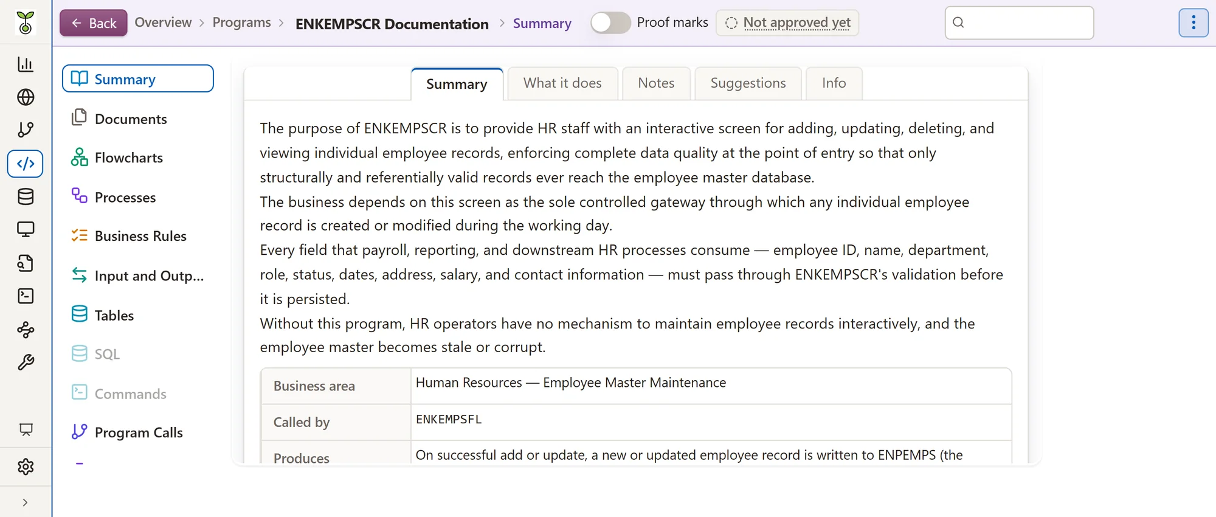Screen dimensions: 1216x517
Task: Click the Summary breadcrumb link
Action: (x=542, y=23)
